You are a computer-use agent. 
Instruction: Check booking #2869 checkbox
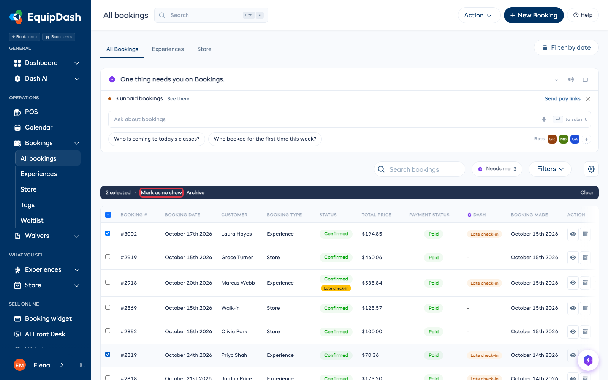[x=108, y=307]
